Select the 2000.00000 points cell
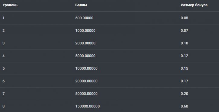The image size is (219, 112). pos(85,43)
